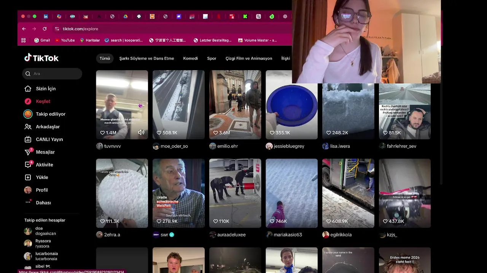Image resolution: width=487 pixels, height=273 pixels.
Task: Open Chrome apps grid icon
Action: coord(23,40)
